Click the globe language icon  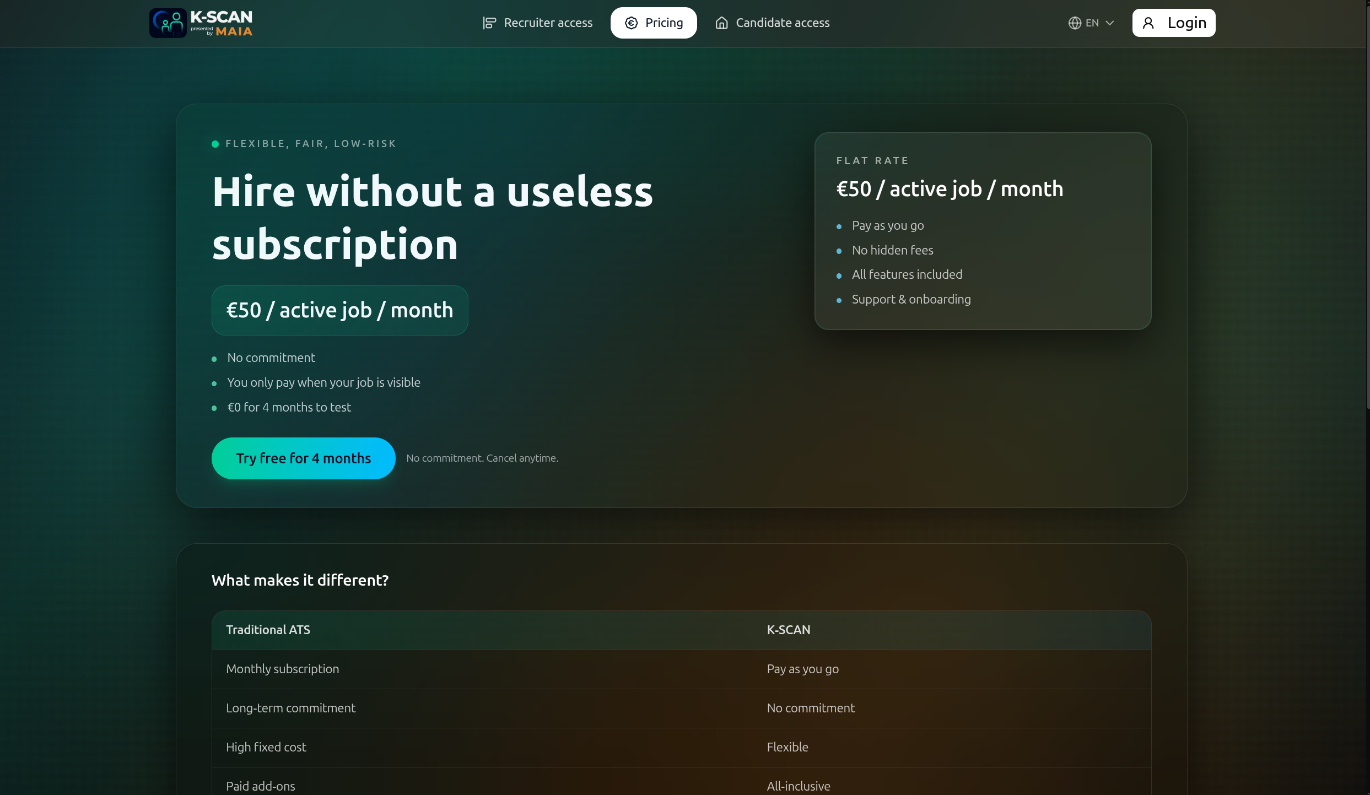pyautogui.click(x=1075, y=23)
